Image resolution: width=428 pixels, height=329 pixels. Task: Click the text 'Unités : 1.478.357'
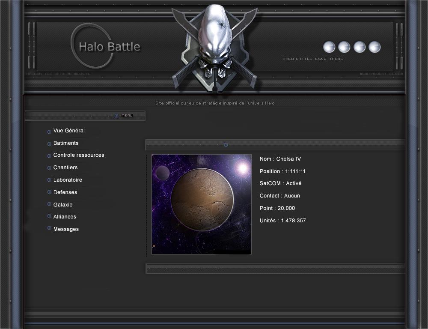coord(283,221)
